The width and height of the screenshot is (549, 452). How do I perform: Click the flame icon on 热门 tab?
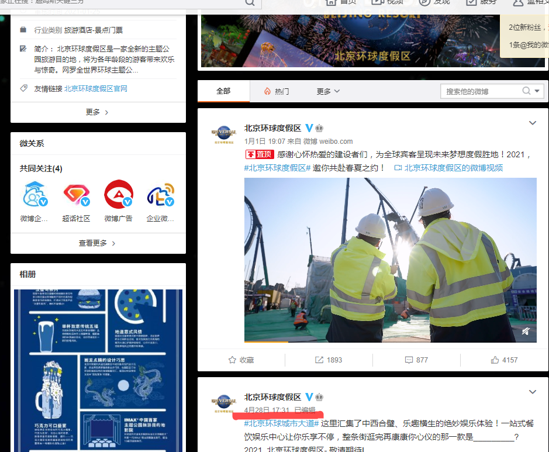pyautogui.click(x=268, y=91)
